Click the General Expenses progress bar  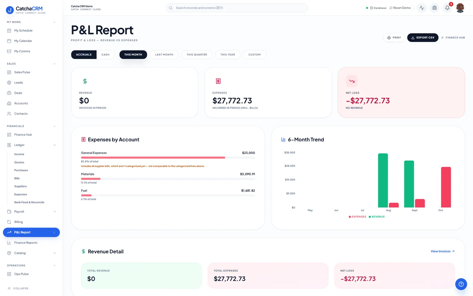[x=168, y=158]
